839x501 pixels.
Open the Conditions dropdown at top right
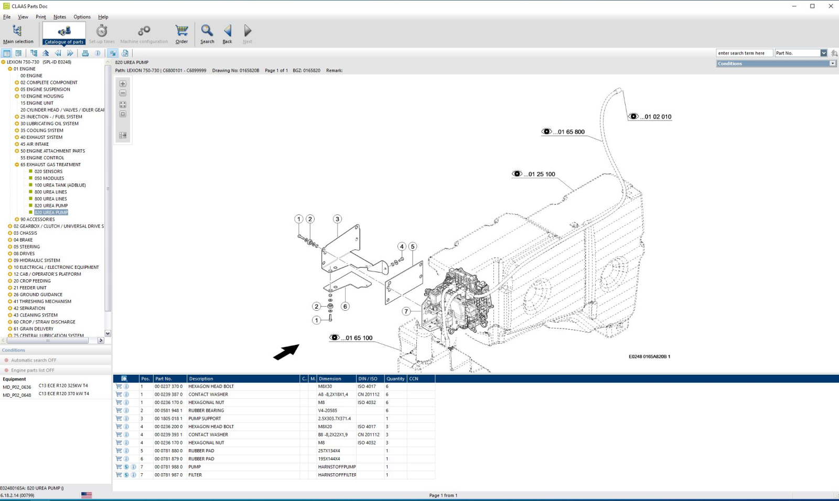pos(832,63)
